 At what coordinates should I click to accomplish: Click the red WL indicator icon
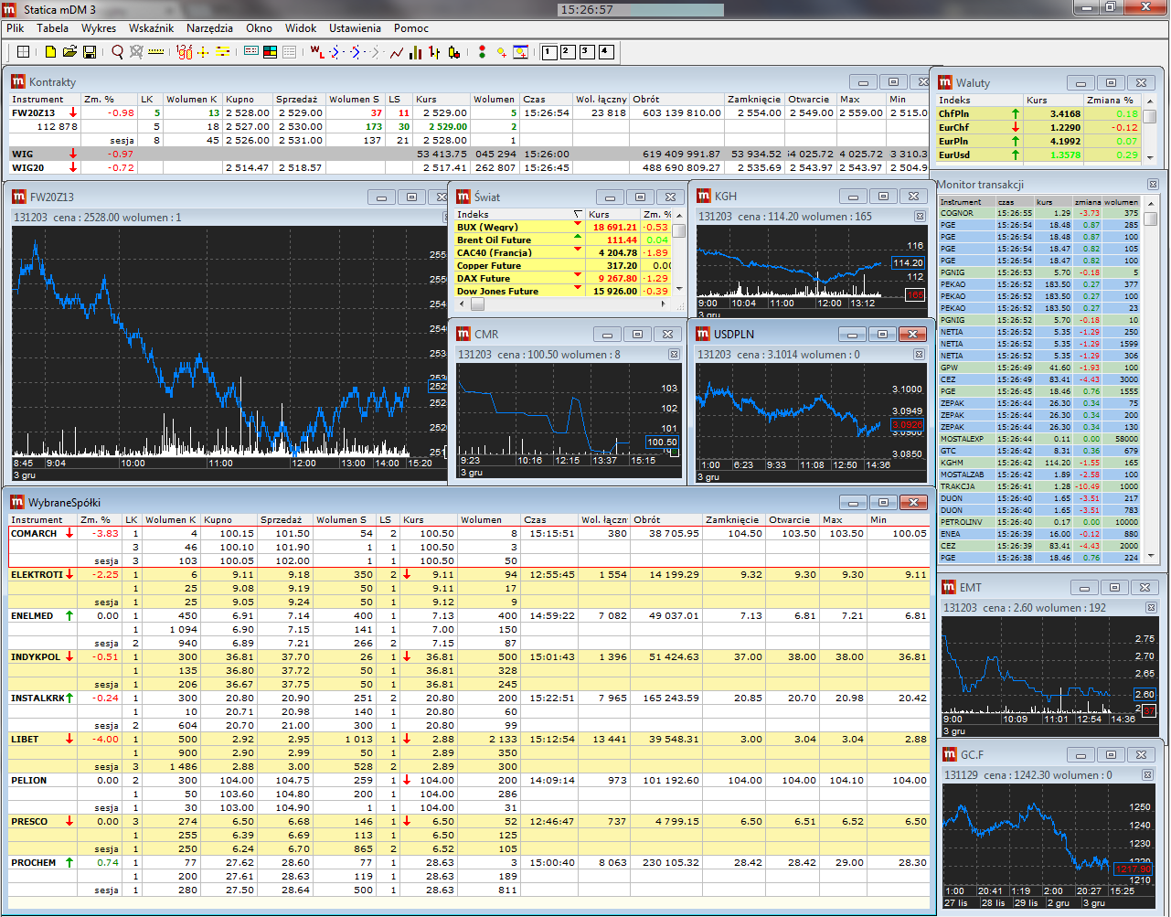click(x=316, y=52)
